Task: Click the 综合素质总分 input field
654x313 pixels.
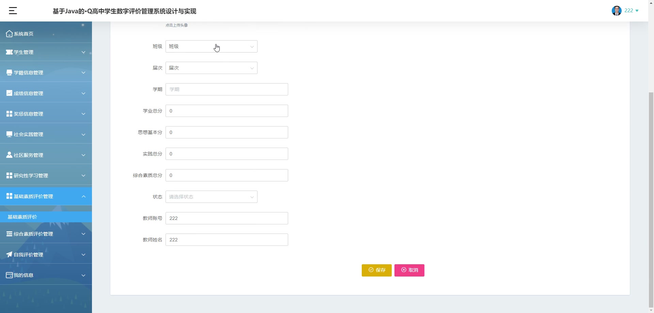Action: pyautogui.click(x=227, y=175)
